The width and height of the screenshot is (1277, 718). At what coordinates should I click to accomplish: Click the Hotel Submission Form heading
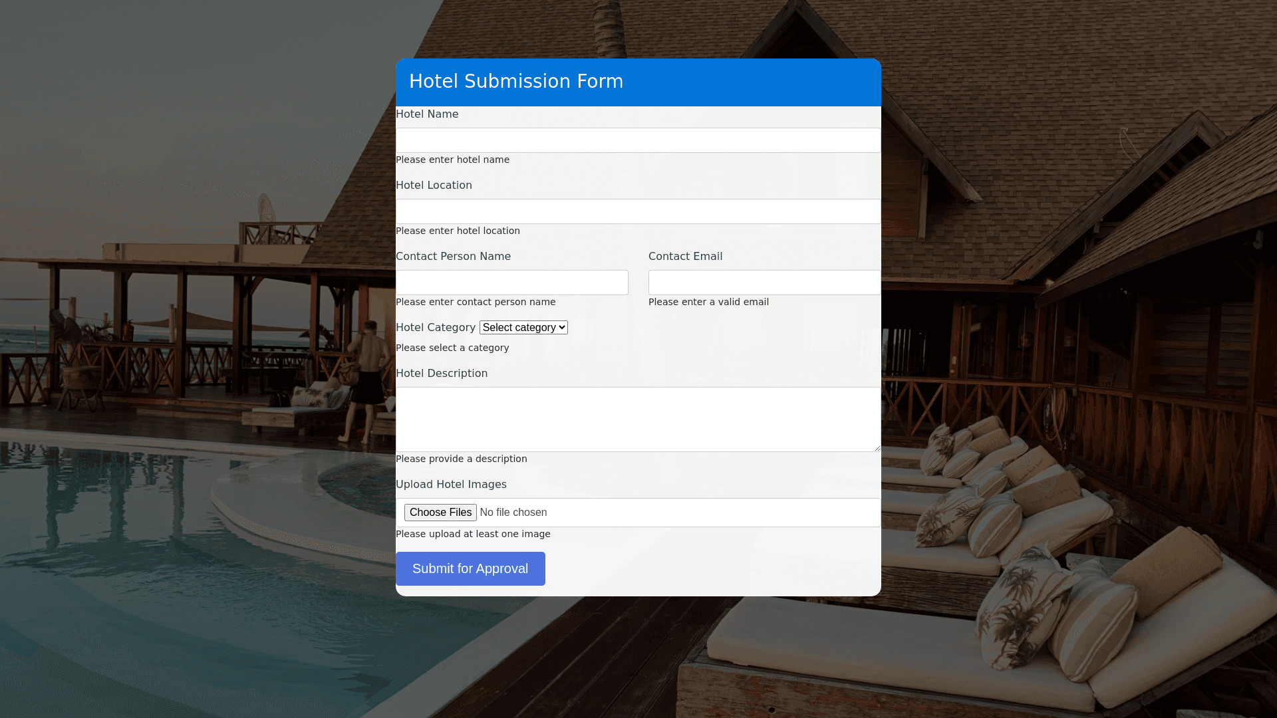[x=516, y=82]
